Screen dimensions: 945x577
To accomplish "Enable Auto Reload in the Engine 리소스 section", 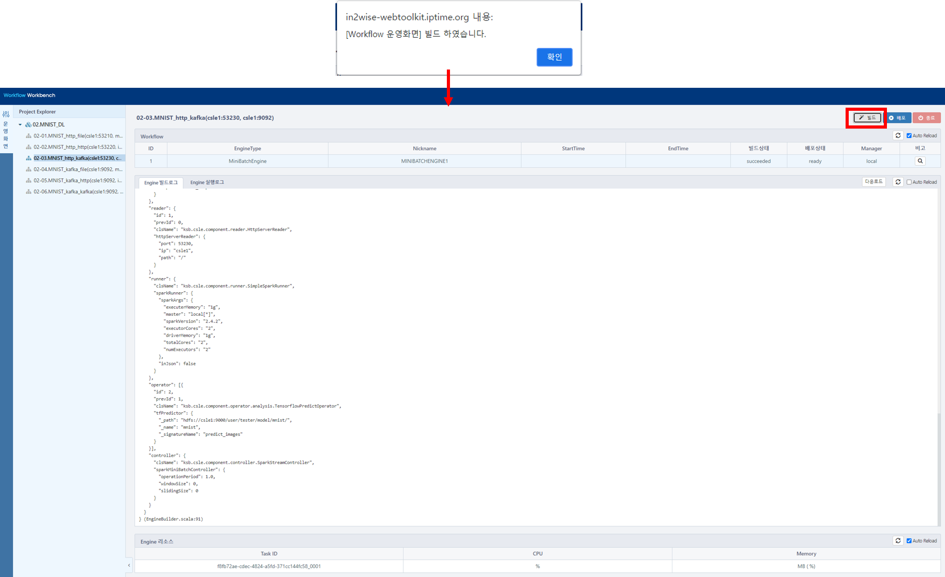I will (909, 540).
